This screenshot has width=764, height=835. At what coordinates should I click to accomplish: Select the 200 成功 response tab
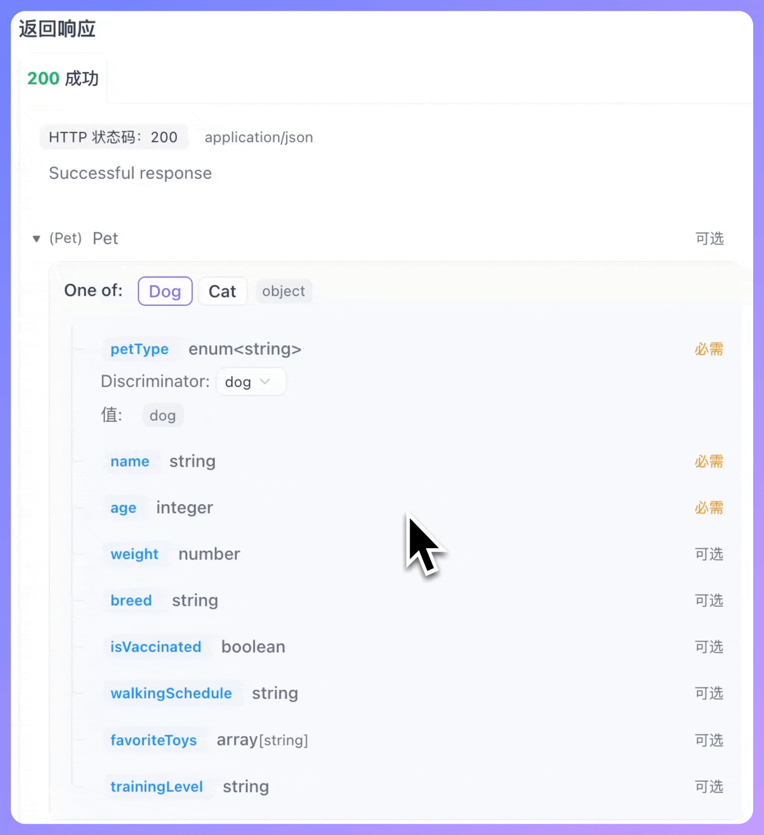[63, 79]
